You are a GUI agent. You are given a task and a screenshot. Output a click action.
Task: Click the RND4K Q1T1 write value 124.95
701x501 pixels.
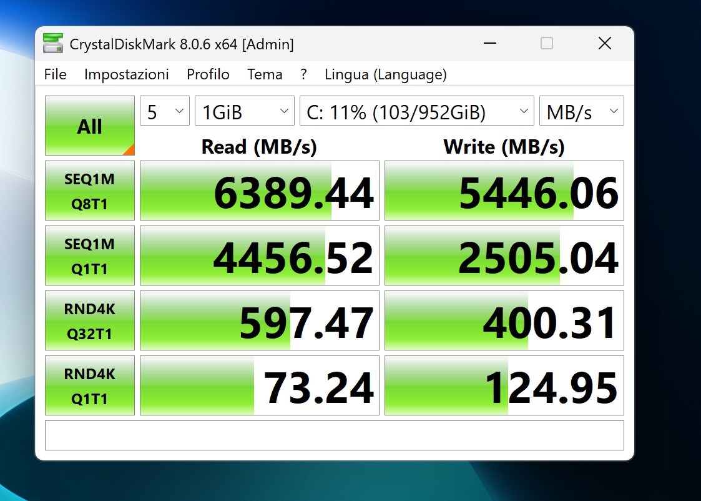[504, 385]
